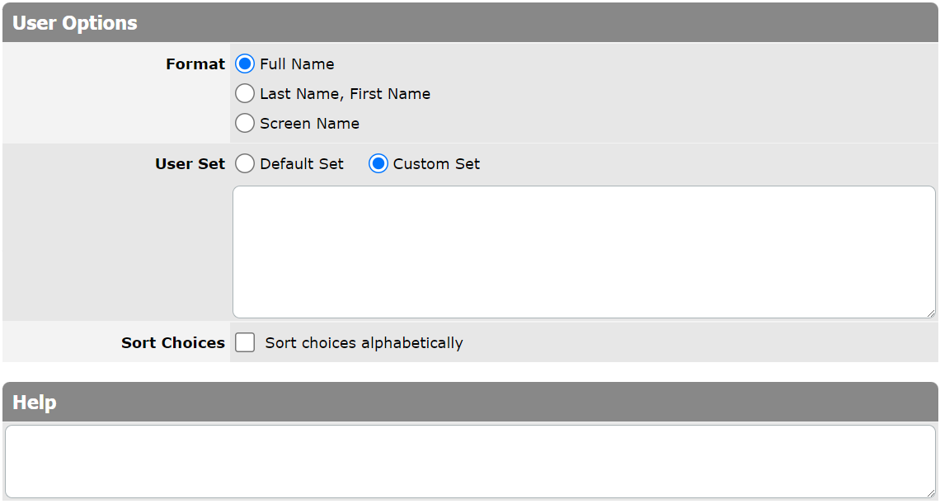Click the bold Sort Choices field label
Image resolution: width=940 pixels, height=504 pixels.
(173, 342)
